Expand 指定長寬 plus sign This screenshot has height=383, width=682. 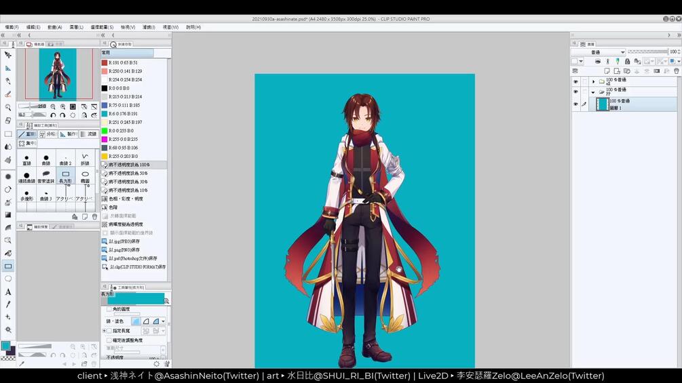coord(104,331)
